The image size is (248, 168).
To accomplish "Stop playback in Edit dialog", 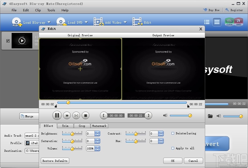I will click(86, 116).
